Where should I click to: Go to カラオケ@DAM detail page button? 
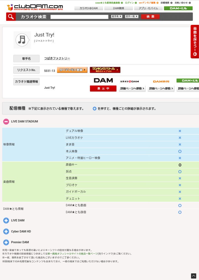(x=132, y=88)
